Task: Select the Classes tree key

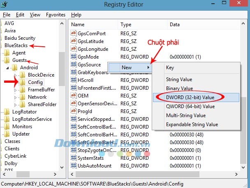Action: (12, 141)
